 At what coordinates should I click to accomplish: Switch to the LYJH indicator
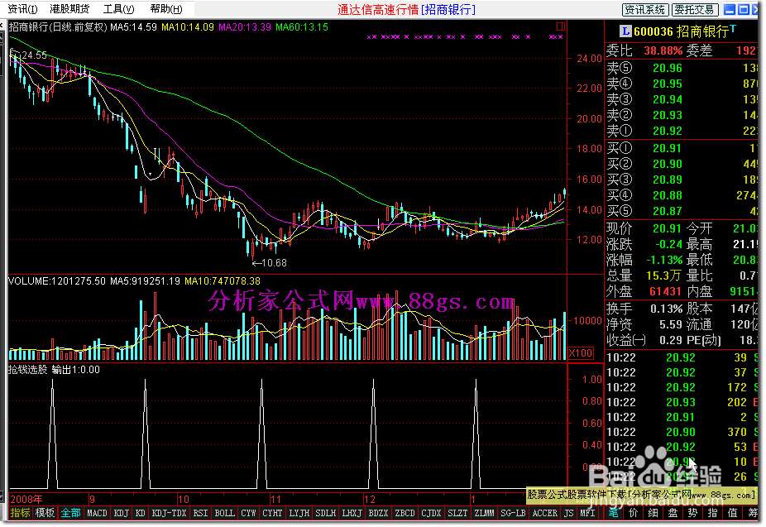tap(299, 513)
